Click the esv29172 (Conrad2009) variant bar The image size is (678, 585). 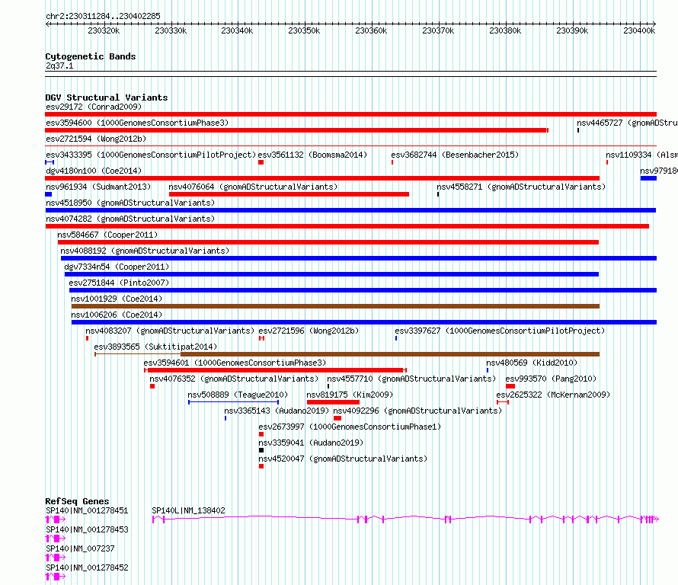click(x=350, y=114)
